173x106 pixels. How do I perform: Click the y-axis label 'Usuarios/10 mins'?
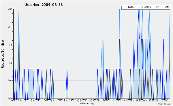(3, 54)
